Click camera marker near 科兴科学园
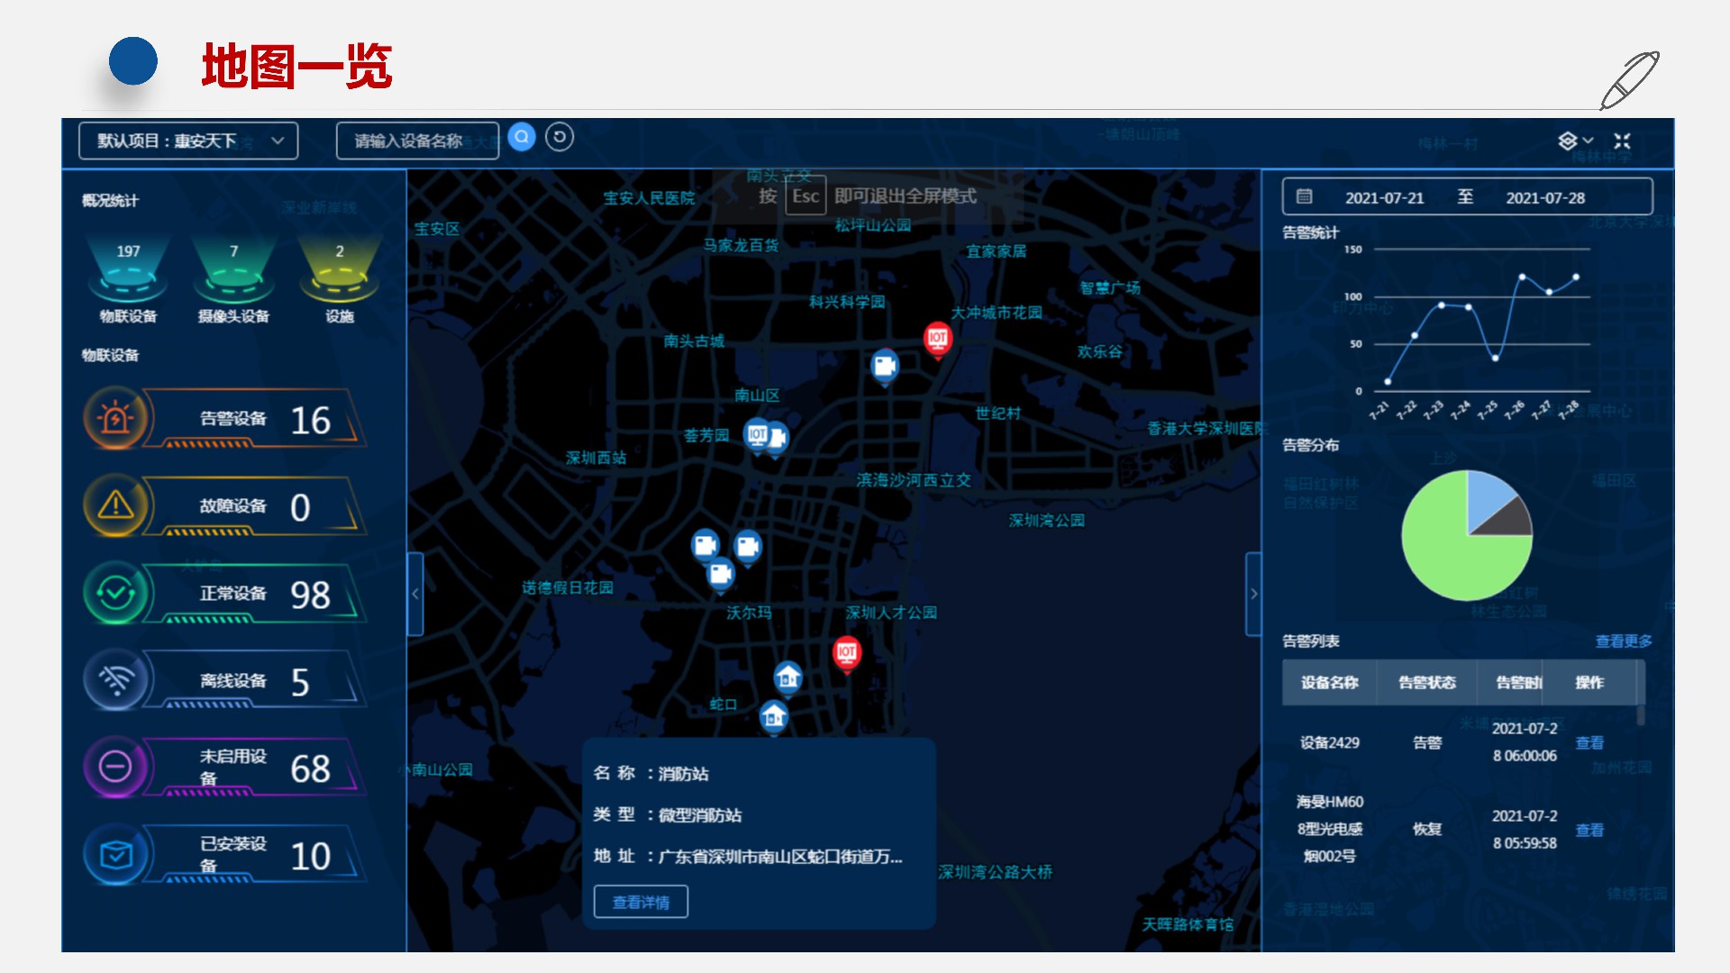1730x973 pixels. pyautogui.click(x=885, y=366)
